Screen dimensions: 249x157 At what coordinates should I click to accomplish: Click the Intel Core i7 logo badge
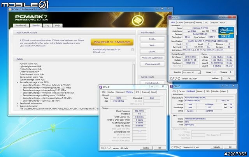point(226,32)
